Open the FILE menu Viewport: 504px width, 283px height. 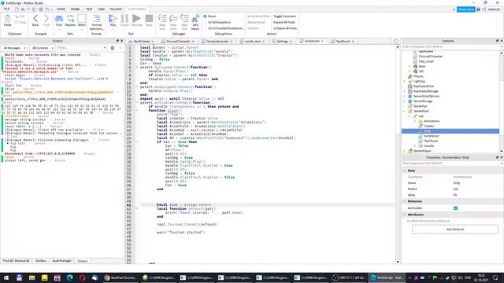(6, 9)
